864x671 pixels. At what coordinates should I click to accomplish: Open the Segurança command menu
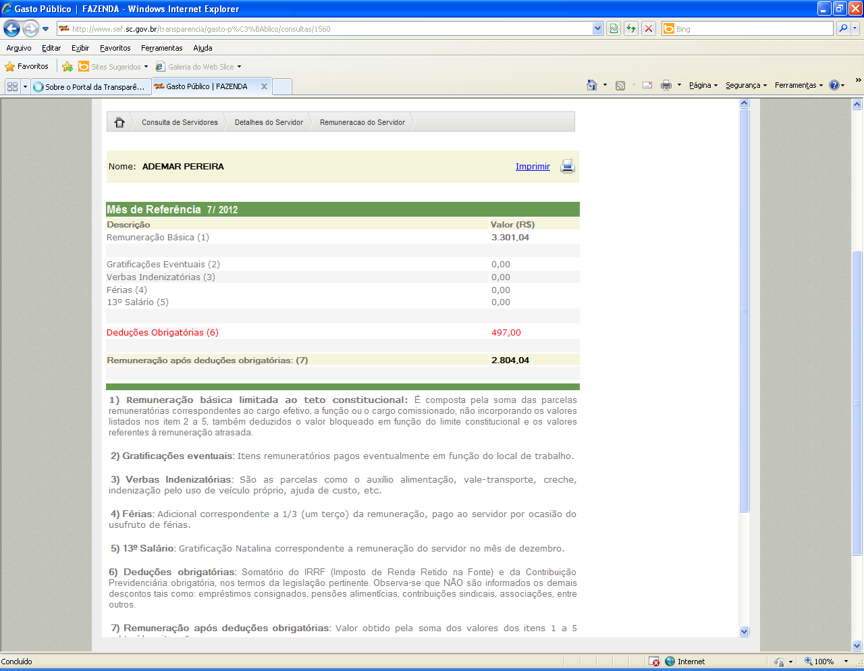coord(746,85)
